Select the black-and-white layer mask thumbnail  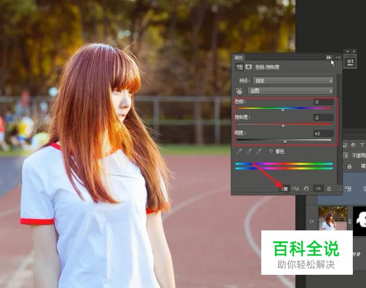pyautogui.click(x=359, y=221)
